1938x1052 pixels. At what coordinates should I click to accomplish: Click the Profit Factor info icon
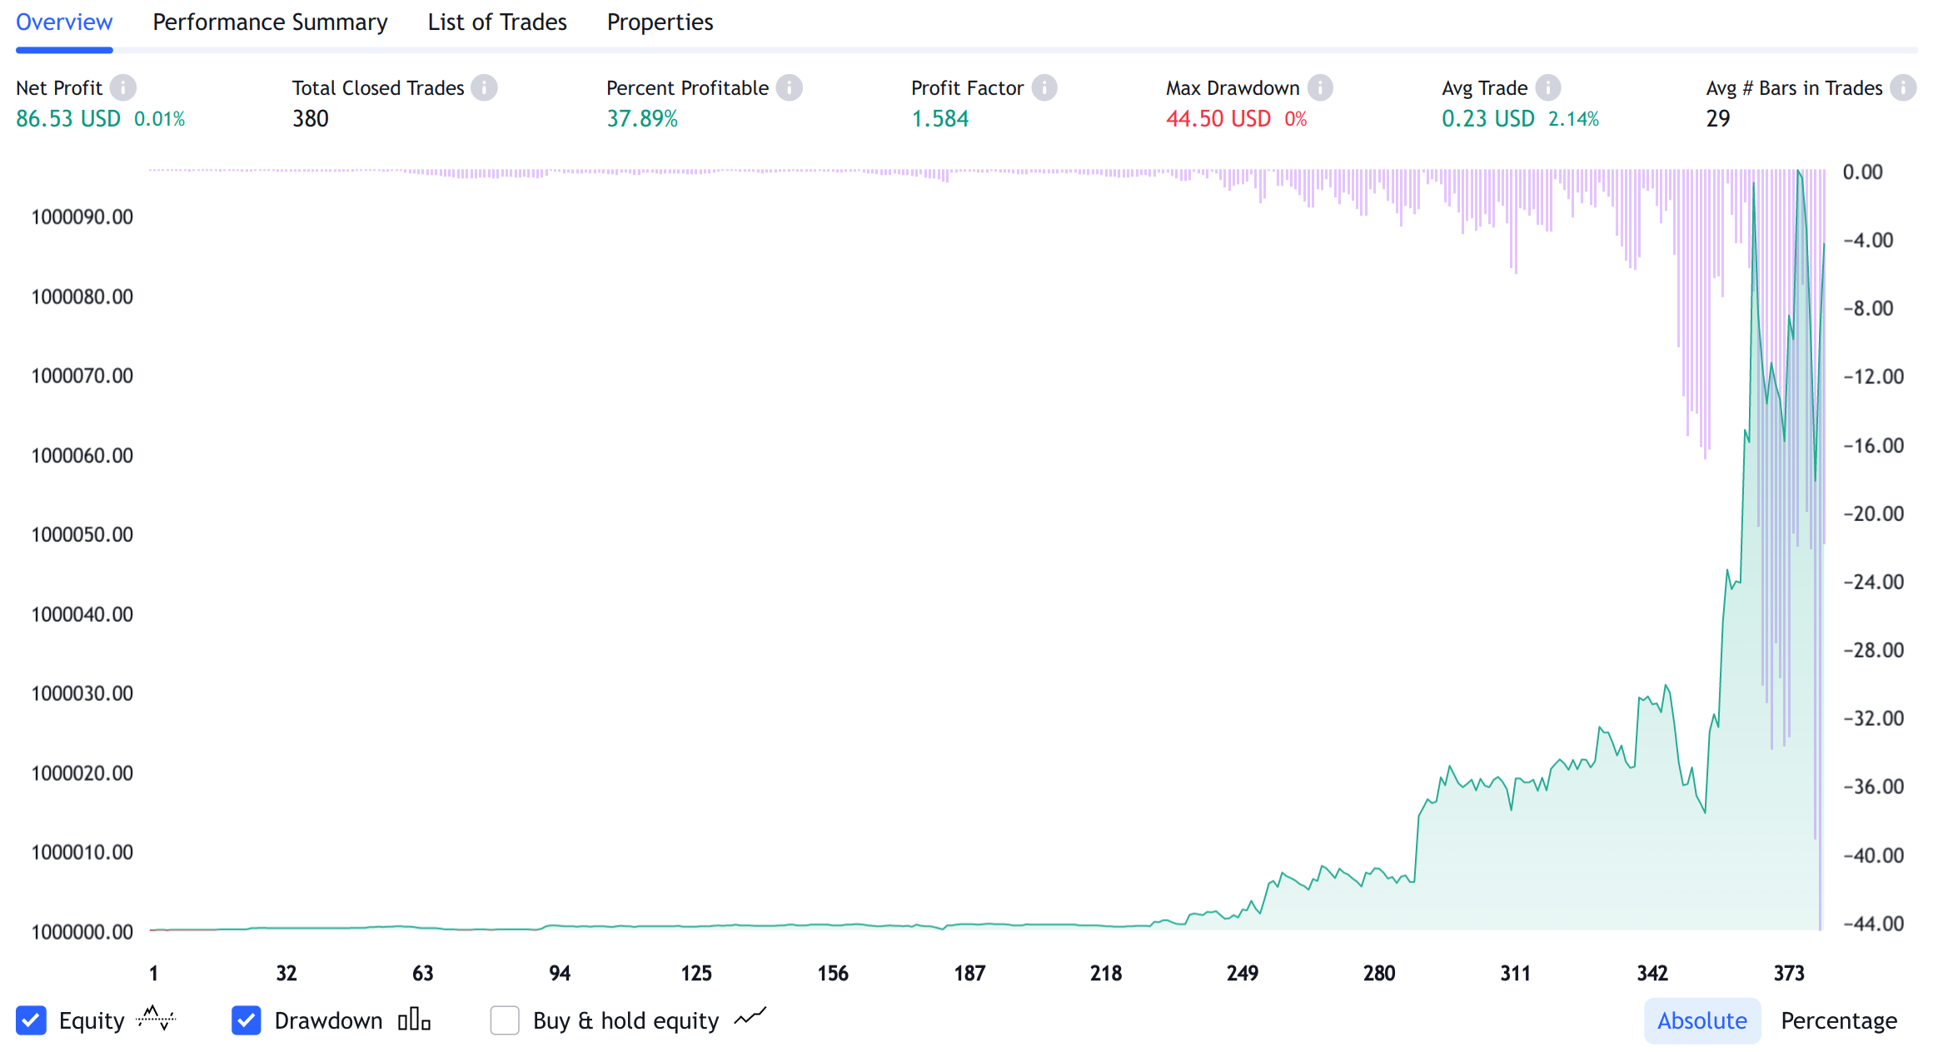(1044, 87)
